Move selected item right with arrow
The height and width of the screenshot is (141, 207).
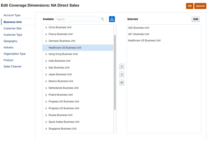(122, 66)
